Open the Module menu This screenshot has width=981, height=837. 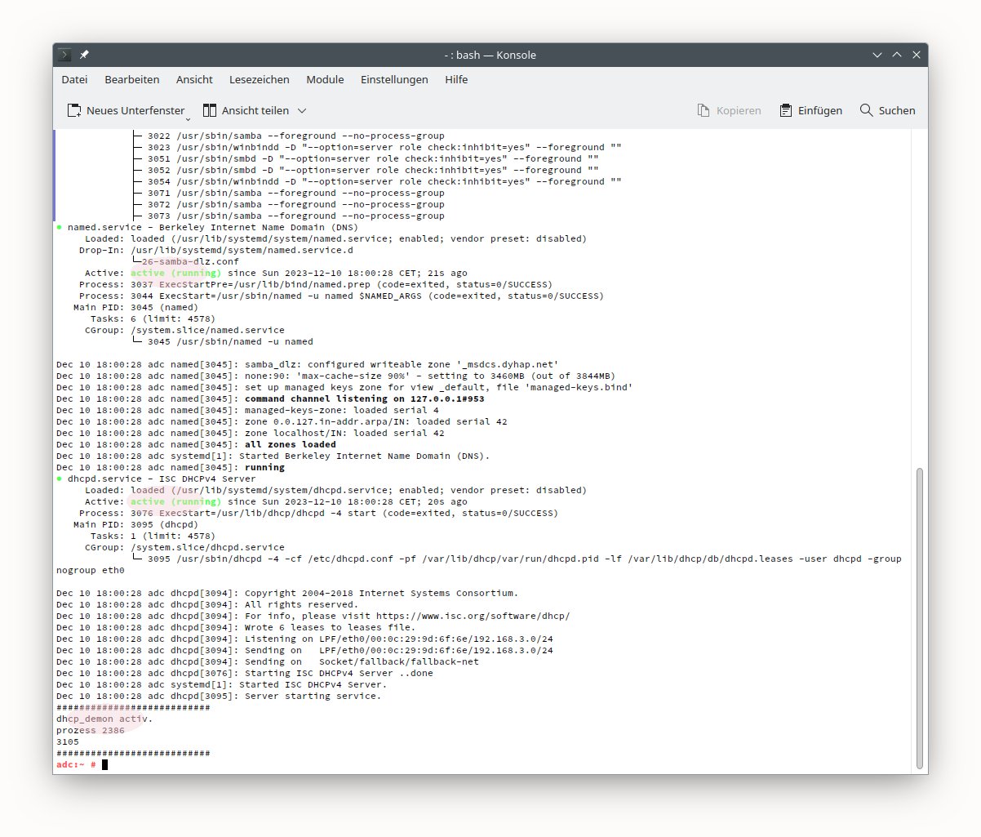[325, 79]
